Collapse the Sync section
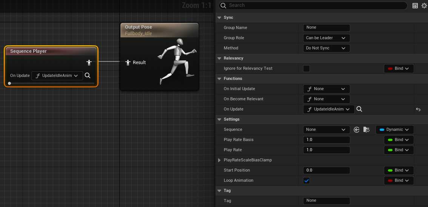 pyautogui.click(x=220, y=18)
